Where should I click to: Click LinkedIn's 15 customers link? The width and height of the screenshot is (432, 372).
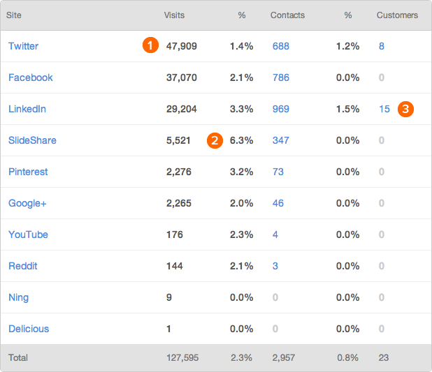click(x=384, y=109)
